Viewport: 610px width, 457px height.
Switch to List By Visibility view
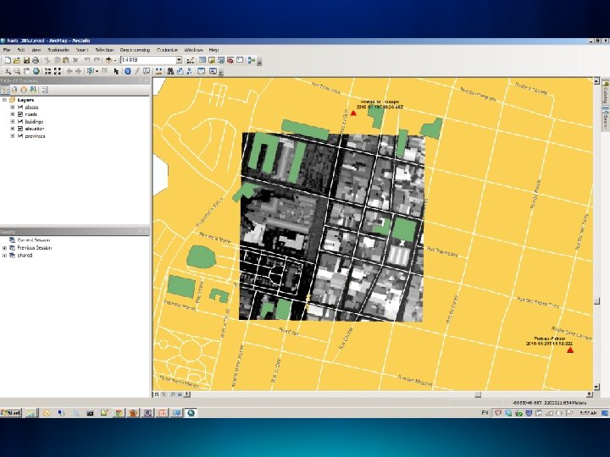pos(24,91)
